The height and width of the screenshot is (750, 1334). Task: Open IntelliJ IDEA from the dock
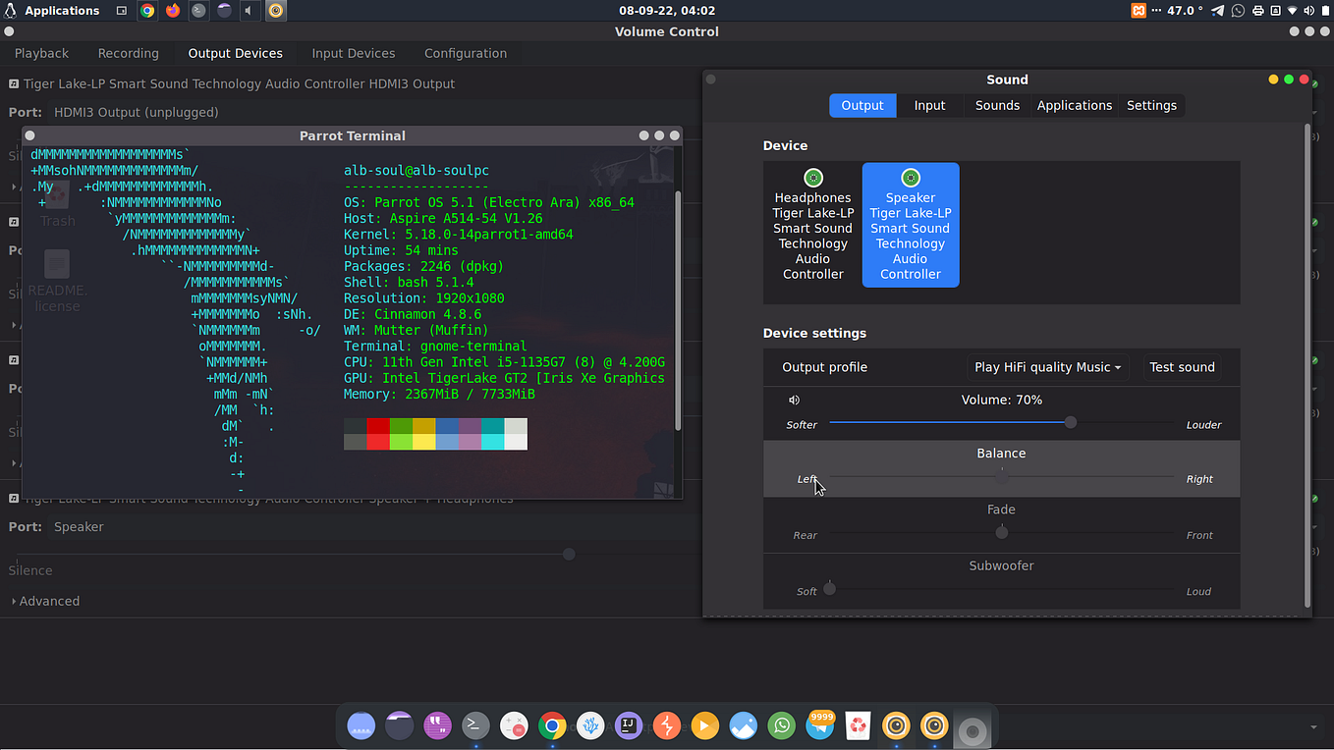[628, 725]
